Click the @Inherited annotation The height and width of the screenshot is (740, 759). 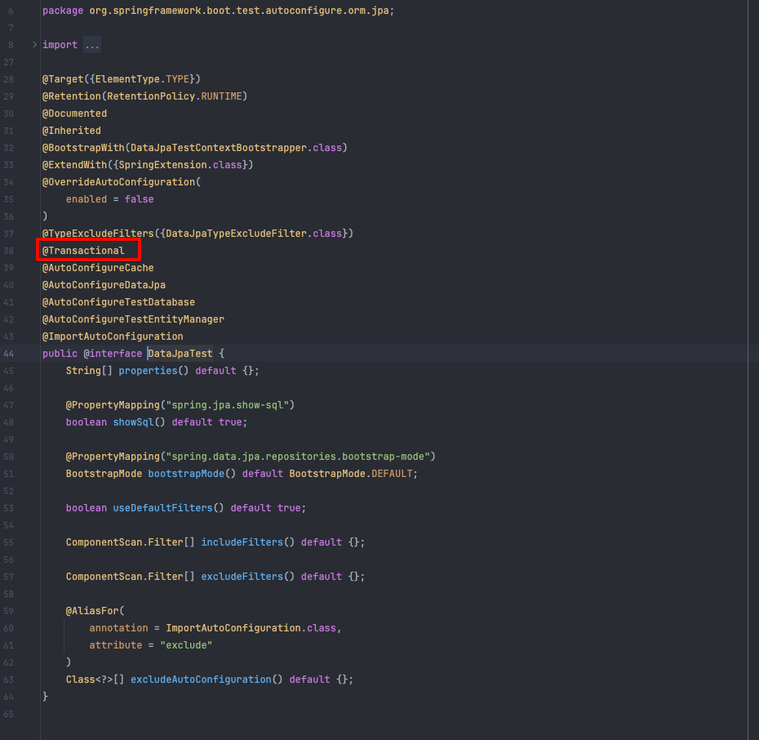coord(72,130)
